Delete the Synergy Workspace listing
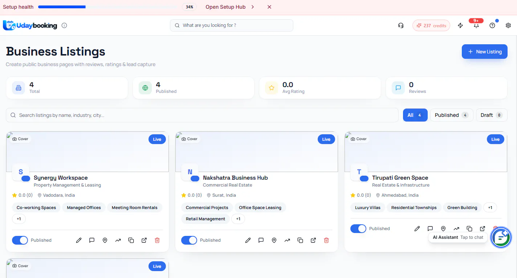The image size is (517, 278). pos(157,240)
